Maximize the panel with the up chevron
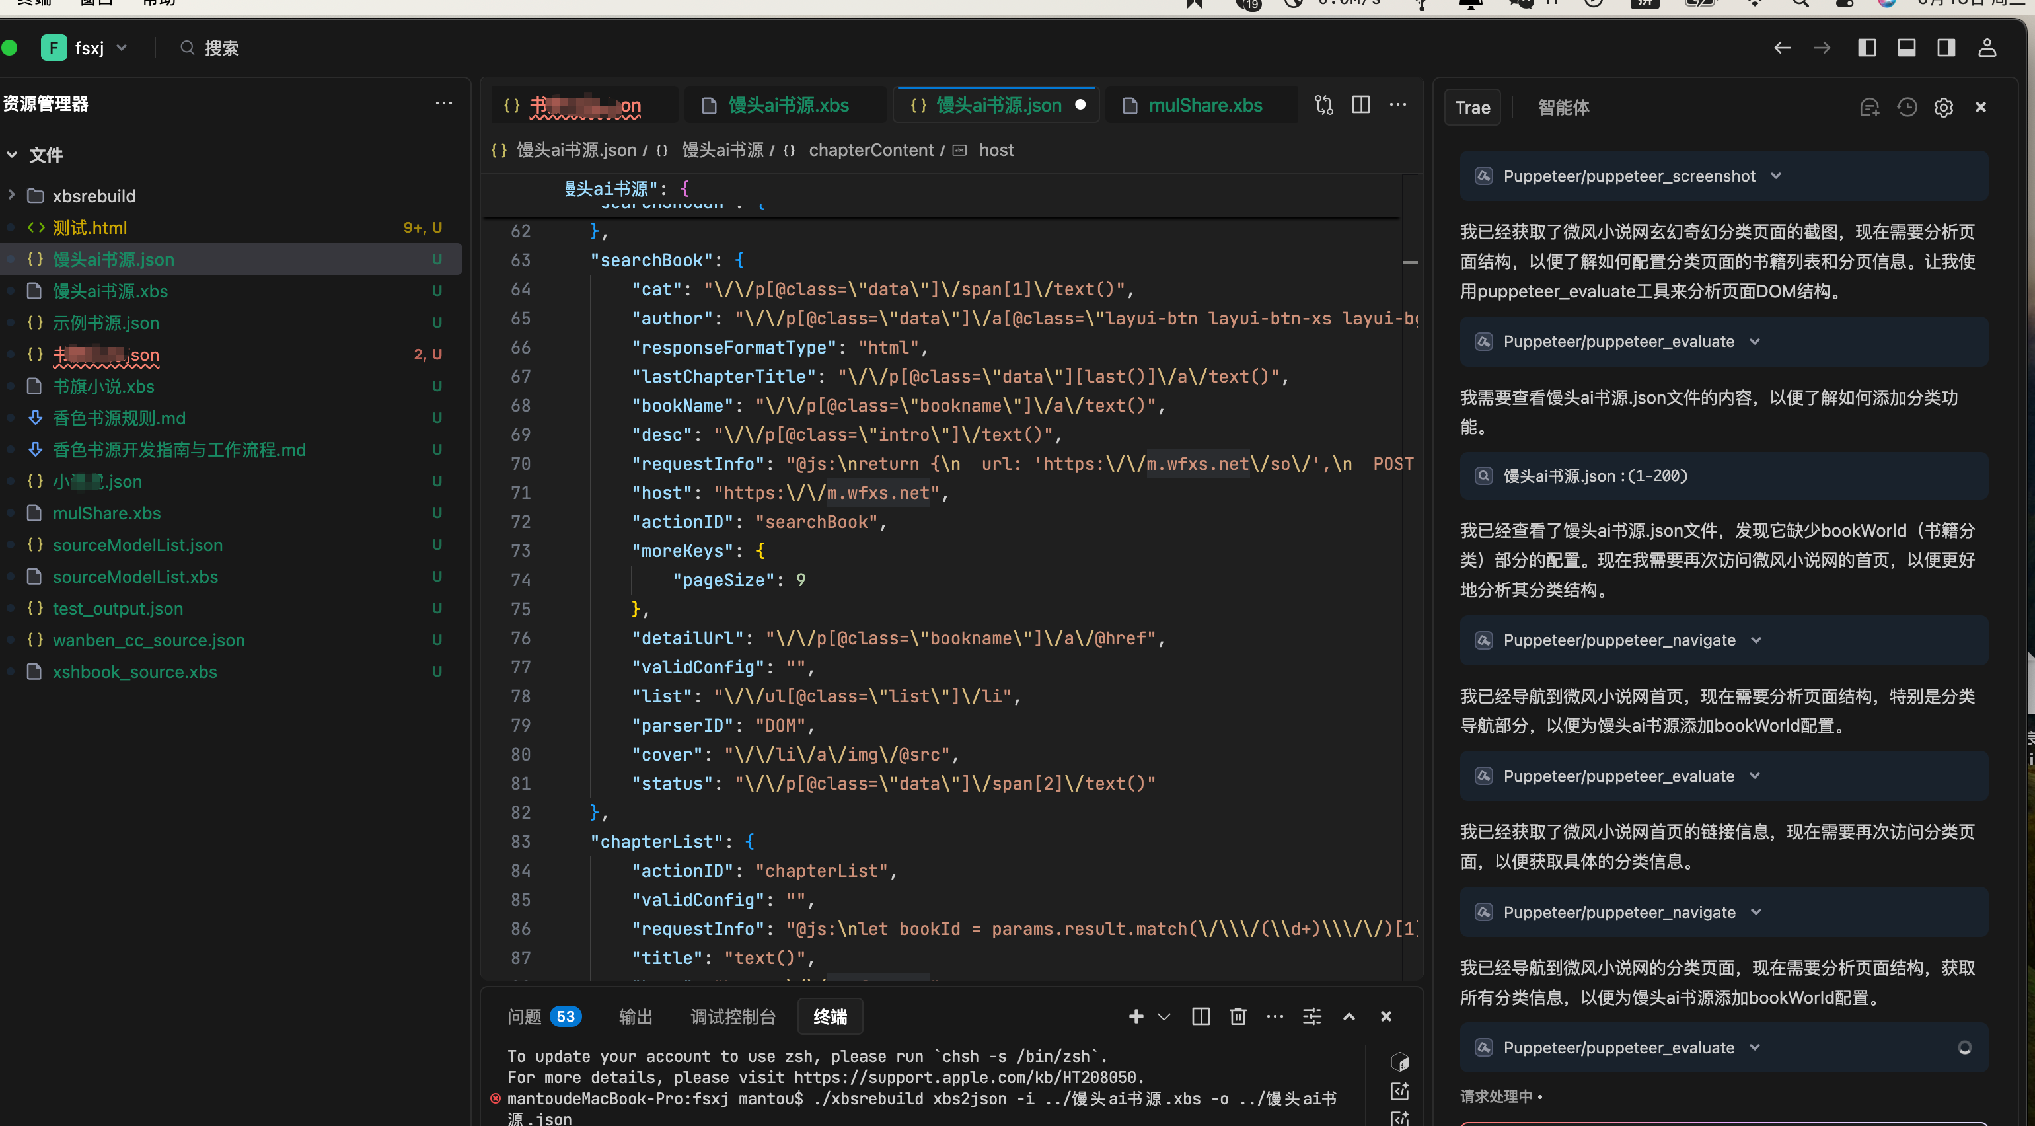Image resolution: width=2035 pixels, height=1126 pixels. click(1349, 1016)
